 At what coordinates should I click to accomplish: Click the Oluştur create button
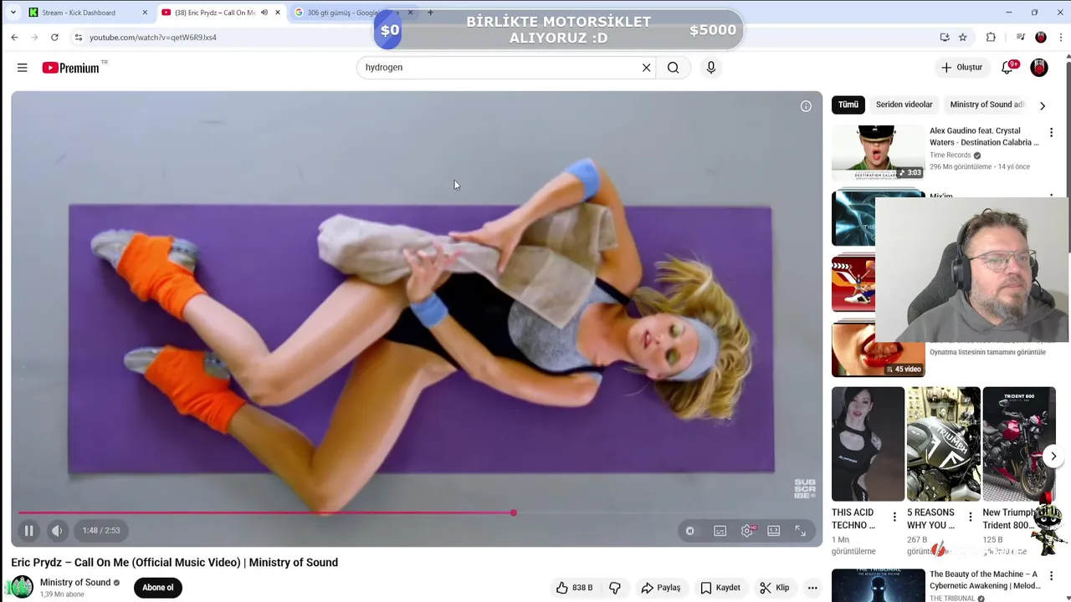tap(961, 68)
